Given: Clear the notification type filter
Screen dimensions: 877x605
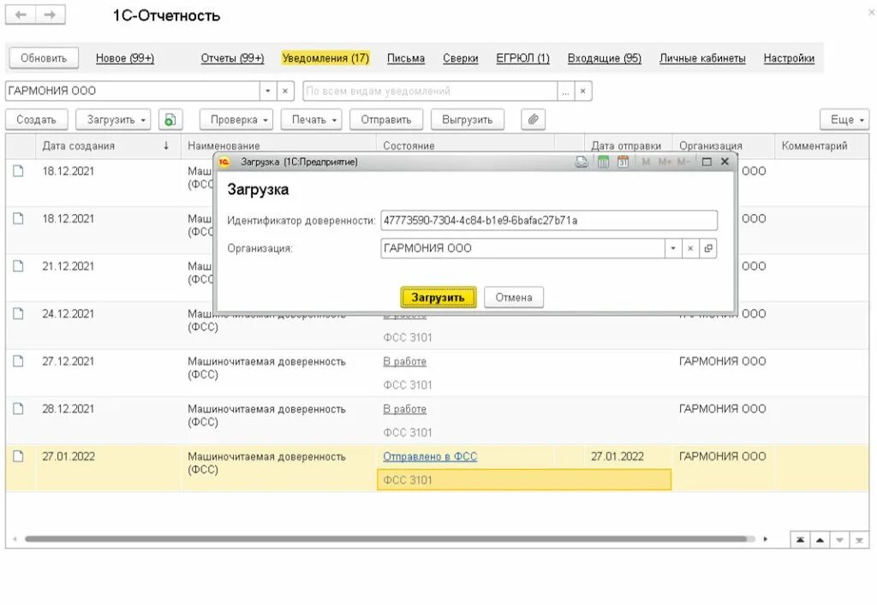Looking at the screenshot, I should pyautogui.click(x=582, y=91).
